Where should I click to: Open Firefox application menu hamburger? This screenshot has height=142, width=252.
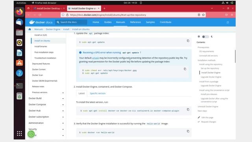tap(232, 15)
